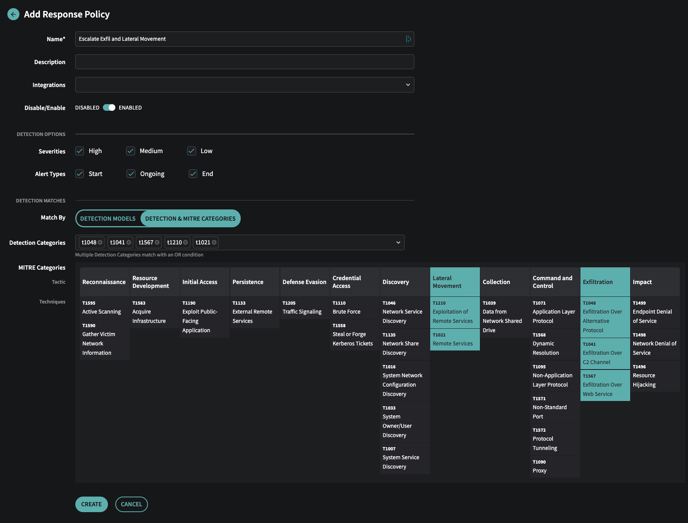Click the icon inside Name field
Viewport: 688px width, 523px height.
click(x=408, y=39)
